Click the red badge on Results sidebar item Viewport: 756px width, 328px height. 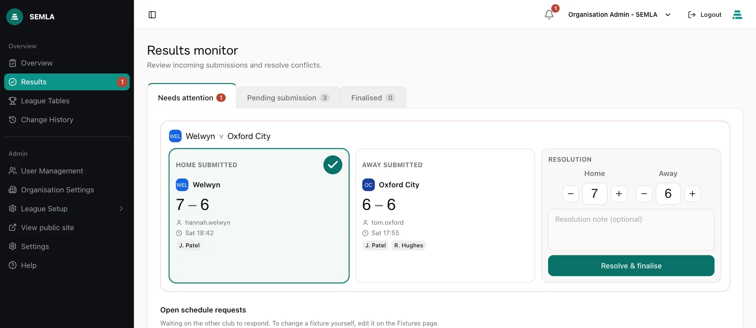pyautogui.click(x=122, y=82)
